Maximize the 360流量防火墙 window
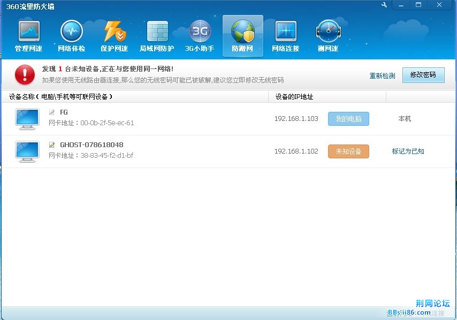The height and width of the screenshot is (320, 457). [418, 5]
